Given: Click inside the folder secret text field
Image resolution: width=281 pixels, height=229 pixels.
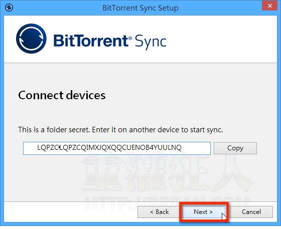Looking at the screenshot, I should [116, 148].
